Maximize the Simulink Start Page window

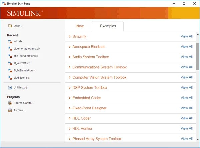click(x=184, y=3)
